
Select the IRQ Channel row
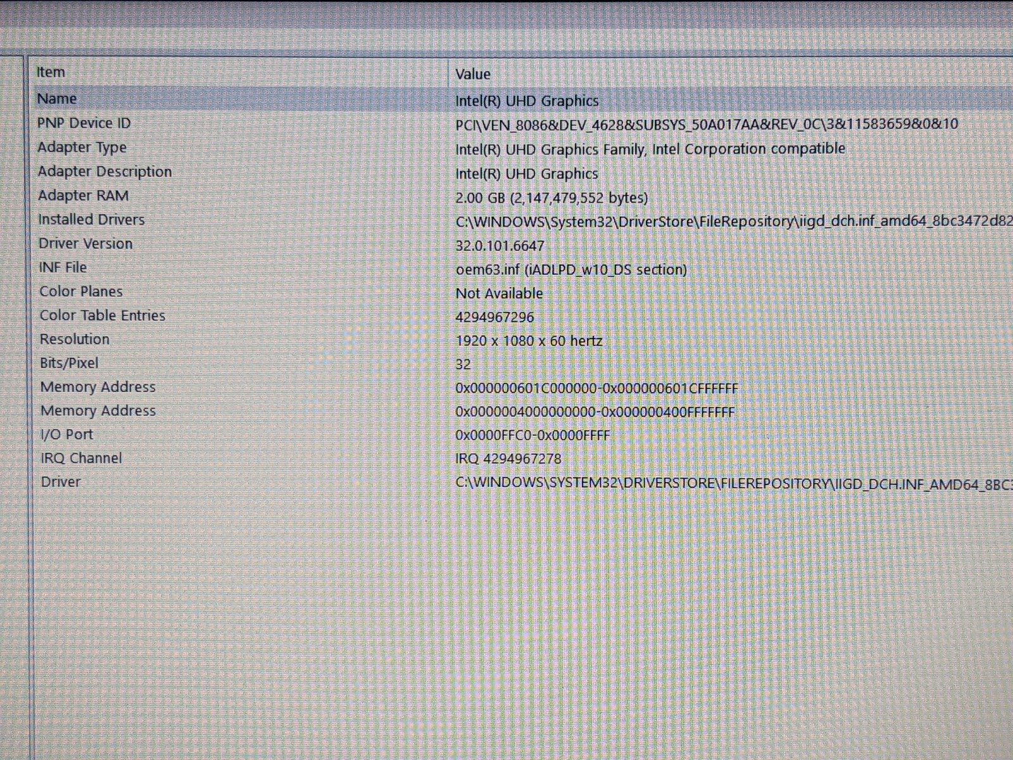(x=81, y=458)
